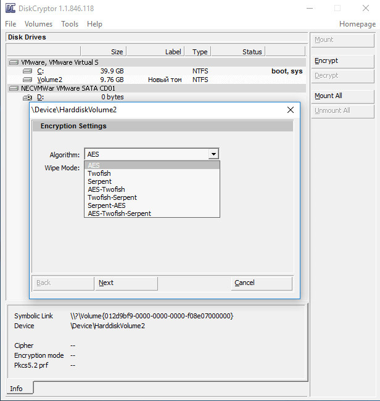380x401 pixels.
Task: Choose Serpent-AES cascade option
Action: pos(152,205)
